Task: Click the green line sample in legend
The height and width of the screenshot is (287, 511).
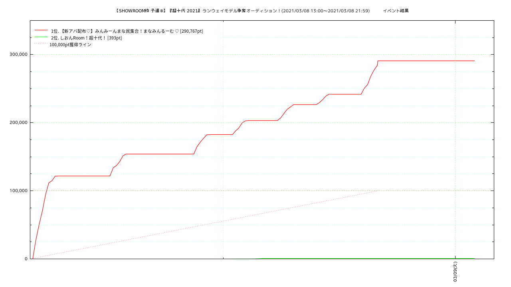Action: (x=41, y=37)
